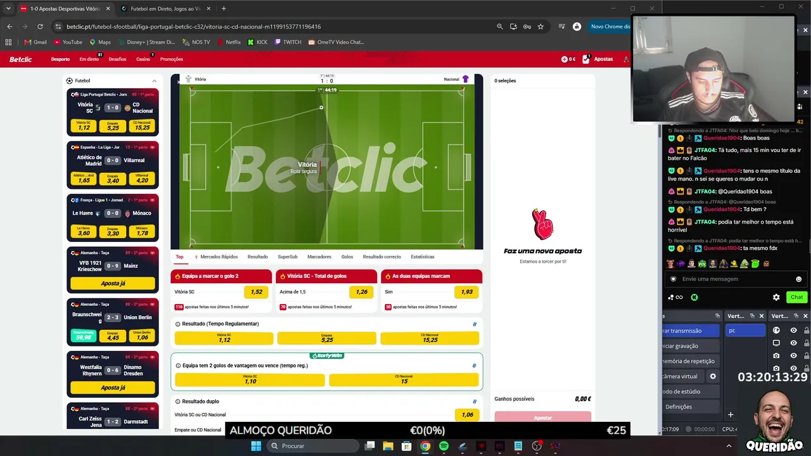Switch to the SuperSub tab
This screenshot has height=456, width=811.
tap(288, 256)
